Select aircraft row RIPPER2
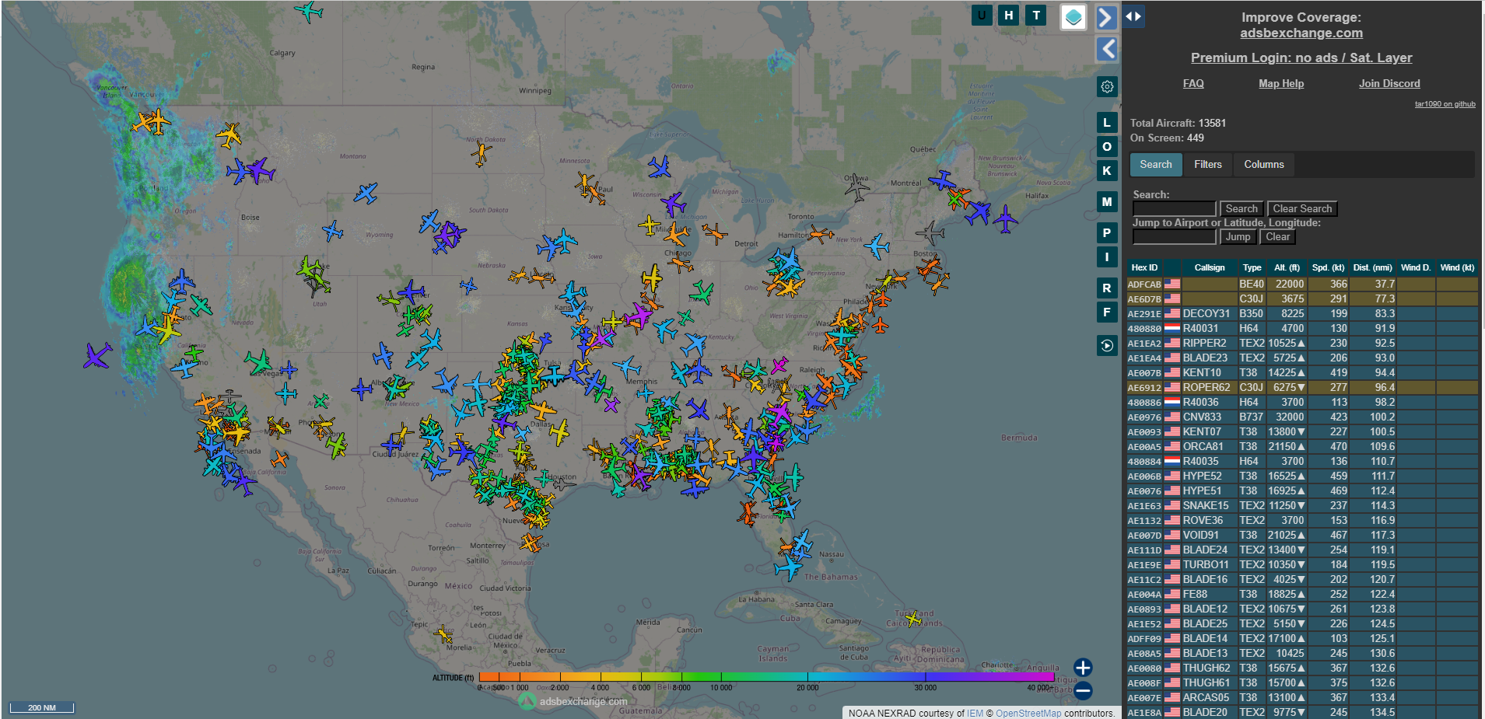The image size is (1485, 719). point(1302,343)
